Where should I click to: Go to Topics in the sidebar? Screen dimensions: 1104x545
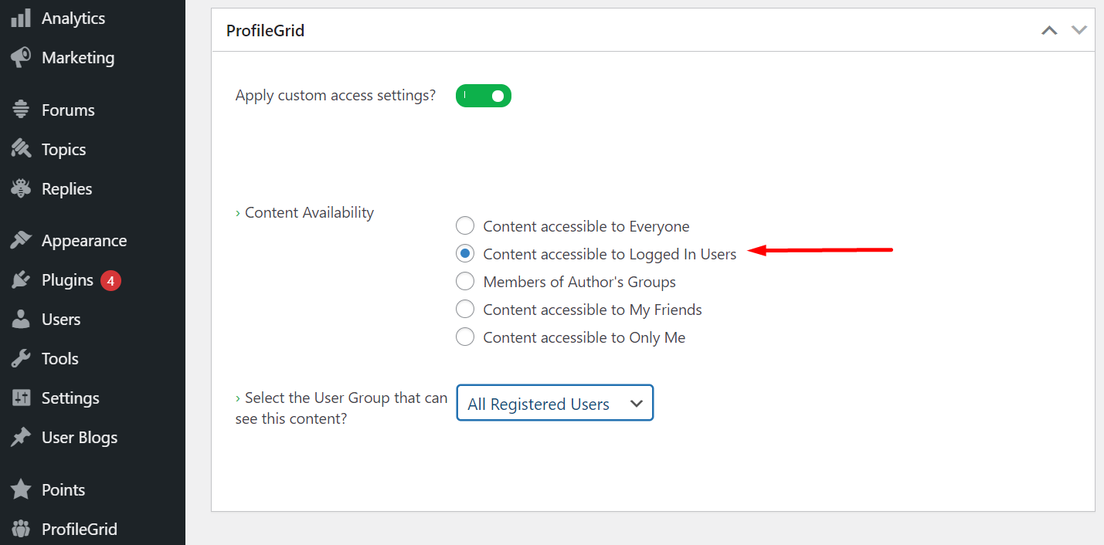(63, 150)
